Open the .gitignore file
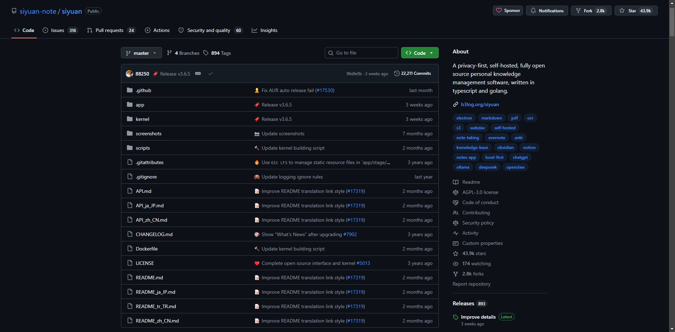The height and width of the screenshot is (332, 675). pos(146,177)
